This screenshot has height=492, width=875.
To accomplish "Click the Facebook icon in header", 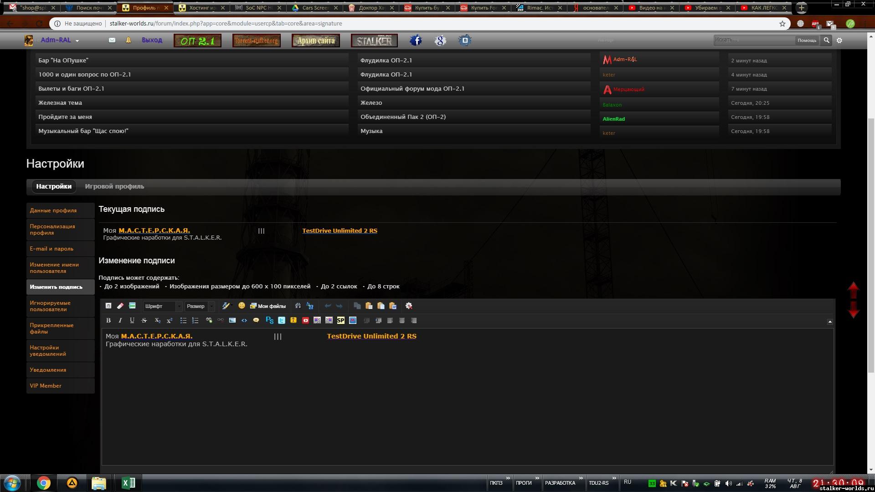I will [x=416, y=41].
